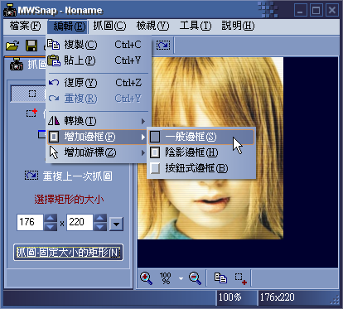343x309 pixels.
Task: Click the fixed rectangle capture mode icon
Action: point(32,94)
